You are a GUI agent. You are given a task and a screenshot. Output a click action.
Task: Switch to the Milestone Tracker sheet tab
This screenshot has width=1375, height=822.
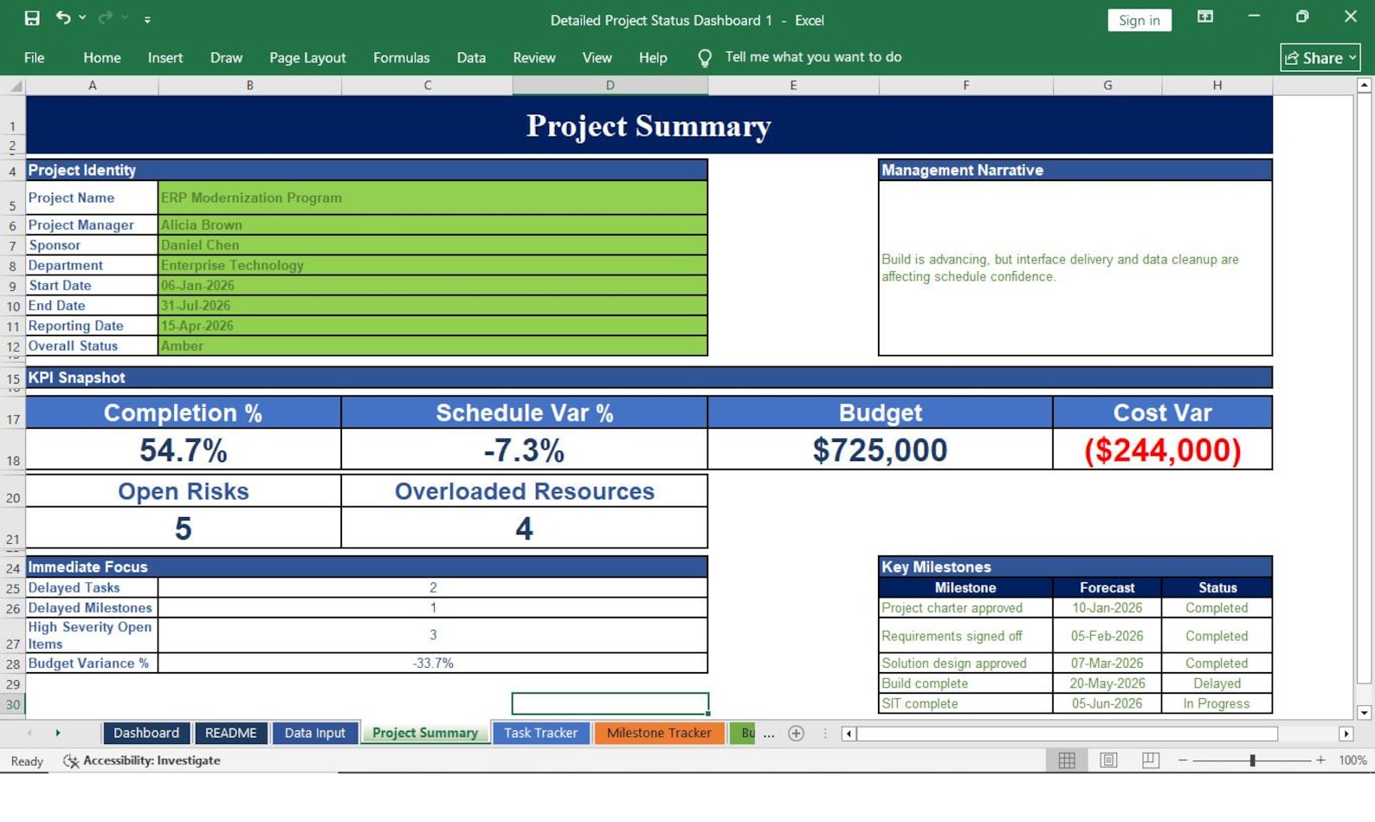point(659,733)
